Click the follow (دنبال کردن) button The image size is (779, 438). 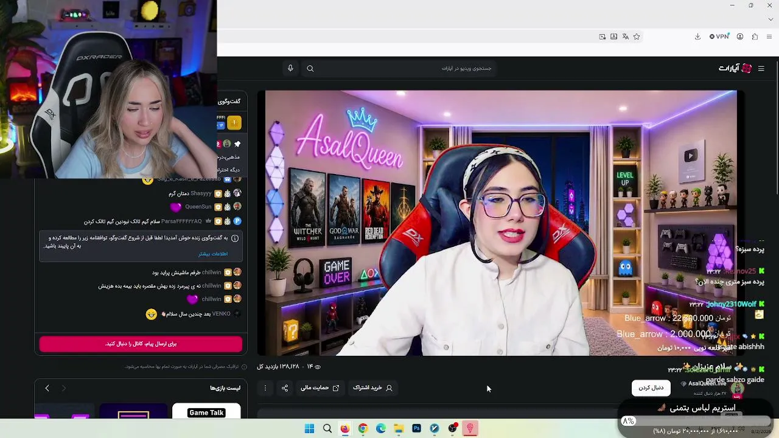point(651,388)
